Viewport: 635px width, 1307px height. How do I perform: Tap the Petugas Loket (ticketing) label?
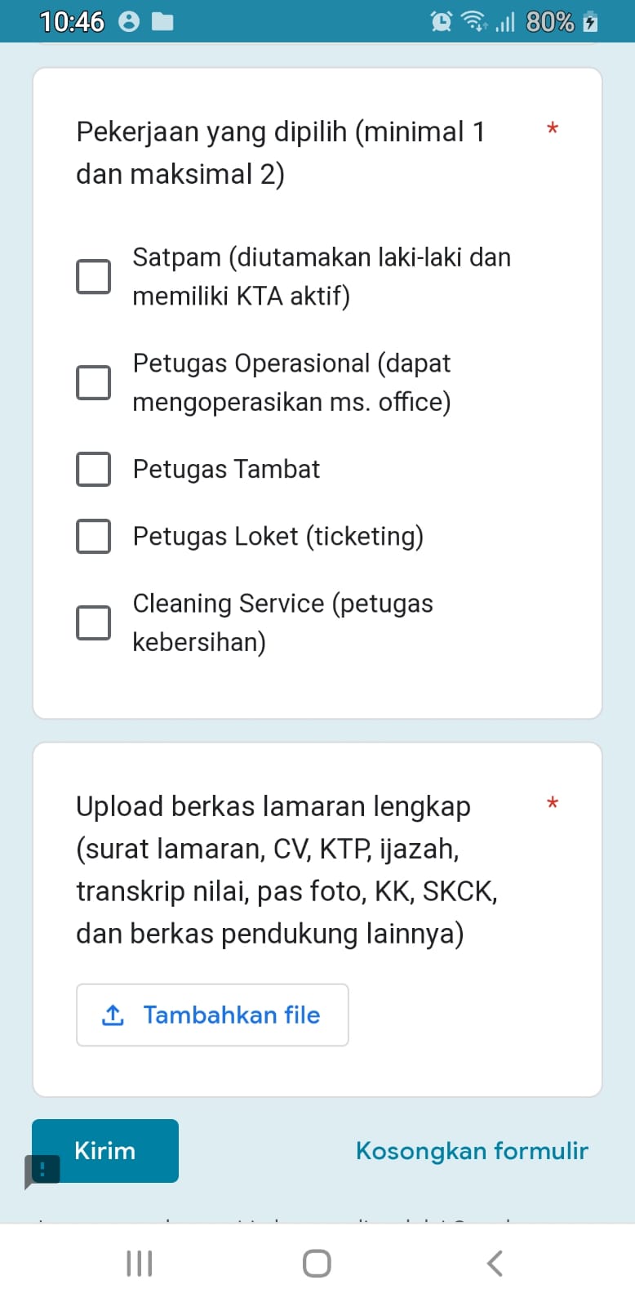(278, 536)
